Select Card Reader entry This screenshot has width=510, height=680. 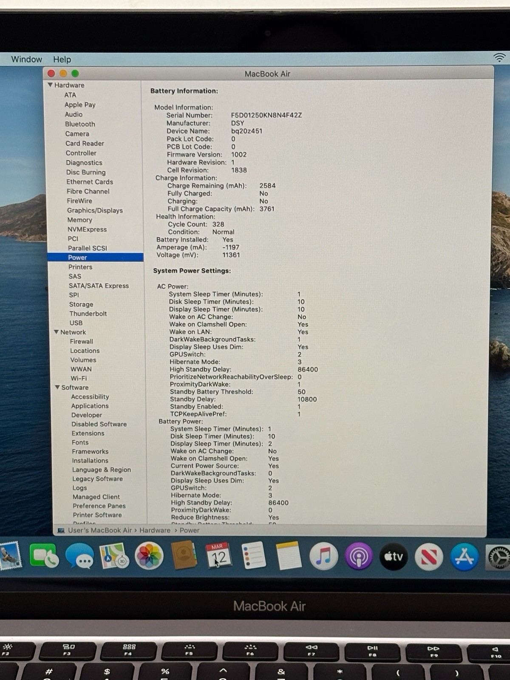85,144
